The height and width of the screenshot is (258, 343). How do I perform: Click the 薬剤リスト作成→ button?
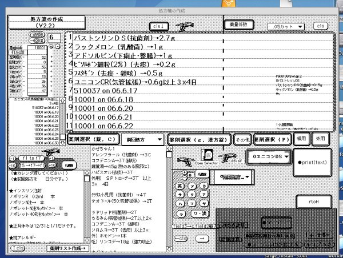[x=68, y=248]
